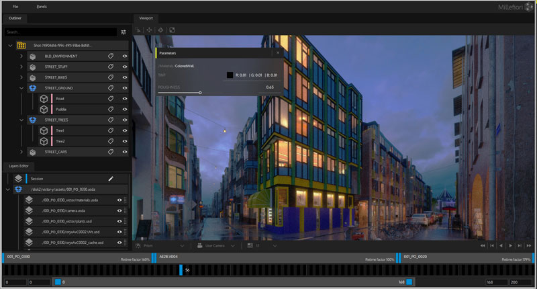The image size is (537, 289).
Task: Click the tag icon on the Puddle row
Action: click(x=112, y=109)
